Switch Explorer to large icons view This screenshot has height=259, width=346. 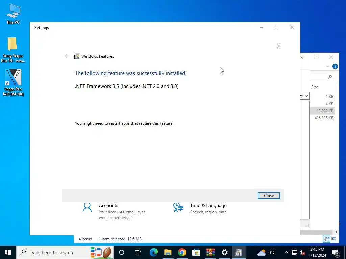333,239
